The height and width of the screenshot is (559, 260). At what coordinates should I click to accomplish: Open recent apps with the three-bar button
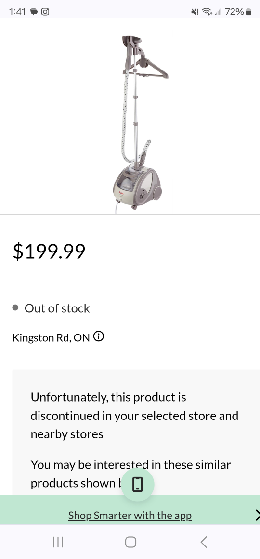coord(58,542)
